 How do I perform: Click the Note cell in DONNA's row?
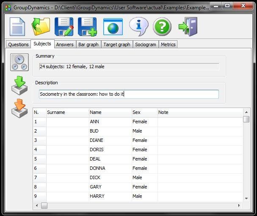coord(200,168)
